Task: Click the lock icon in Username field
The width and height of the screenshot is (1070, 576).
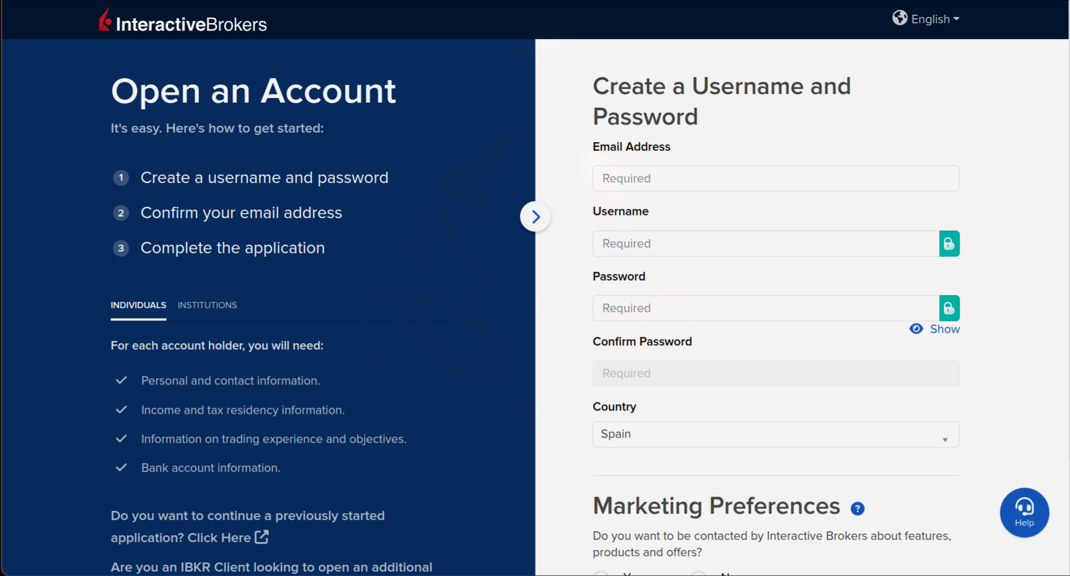Action: coord(949,244)
